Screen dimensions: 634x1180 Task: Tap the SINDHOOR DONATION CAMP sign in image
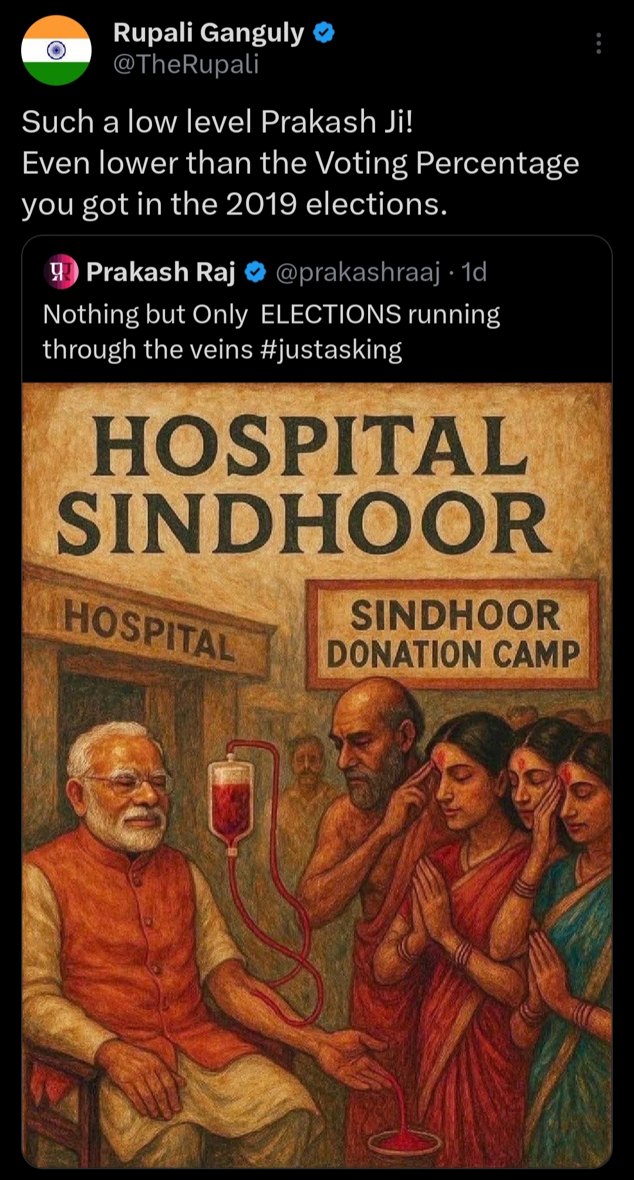453,634
